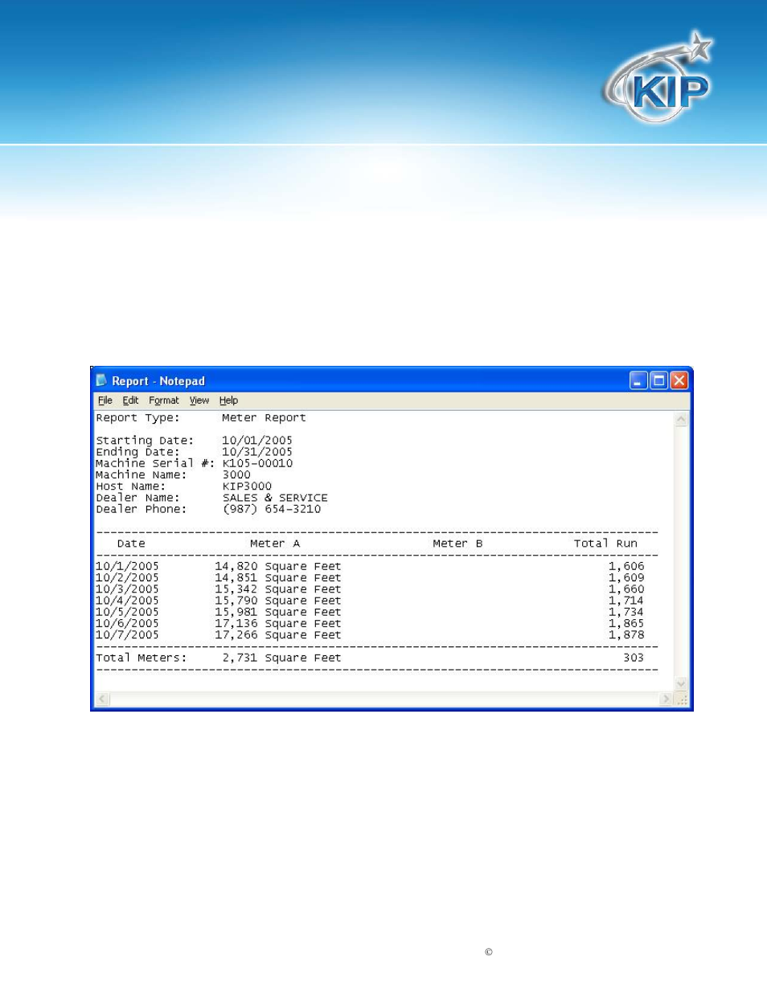Click Meter A value '17,136 Square Feet'
767x993 pixels.
[278, 623]
